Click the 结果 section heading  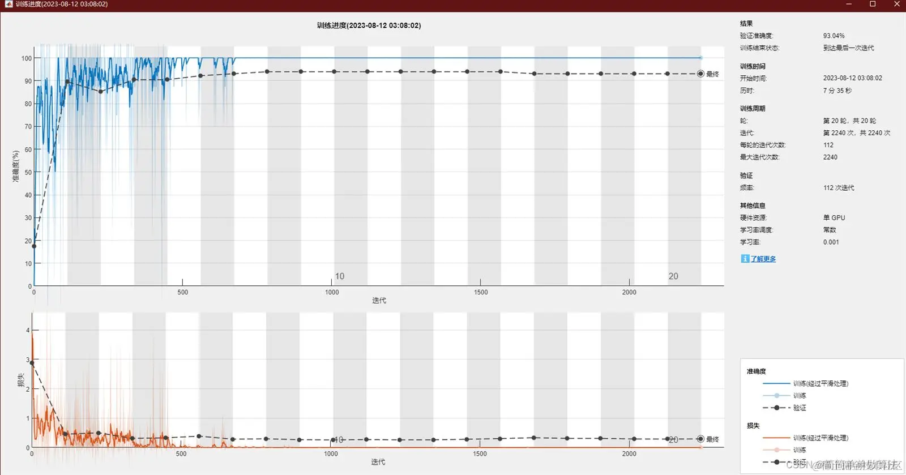746,24
